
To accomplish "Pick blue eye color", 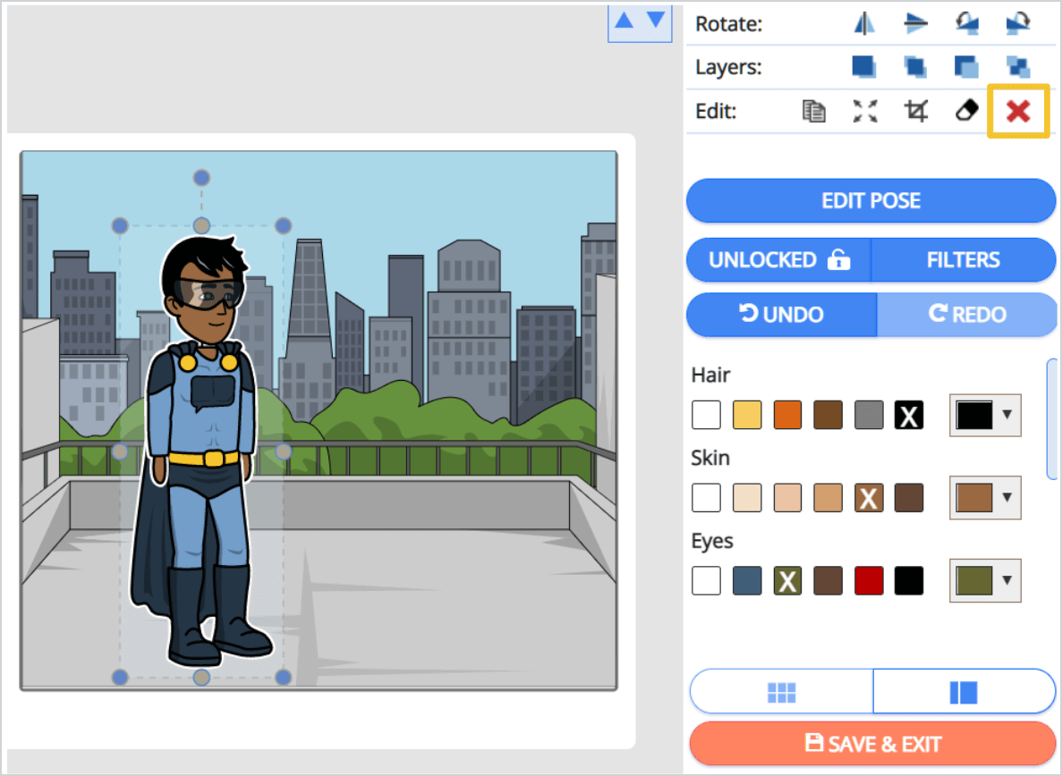I will [747, 580].
